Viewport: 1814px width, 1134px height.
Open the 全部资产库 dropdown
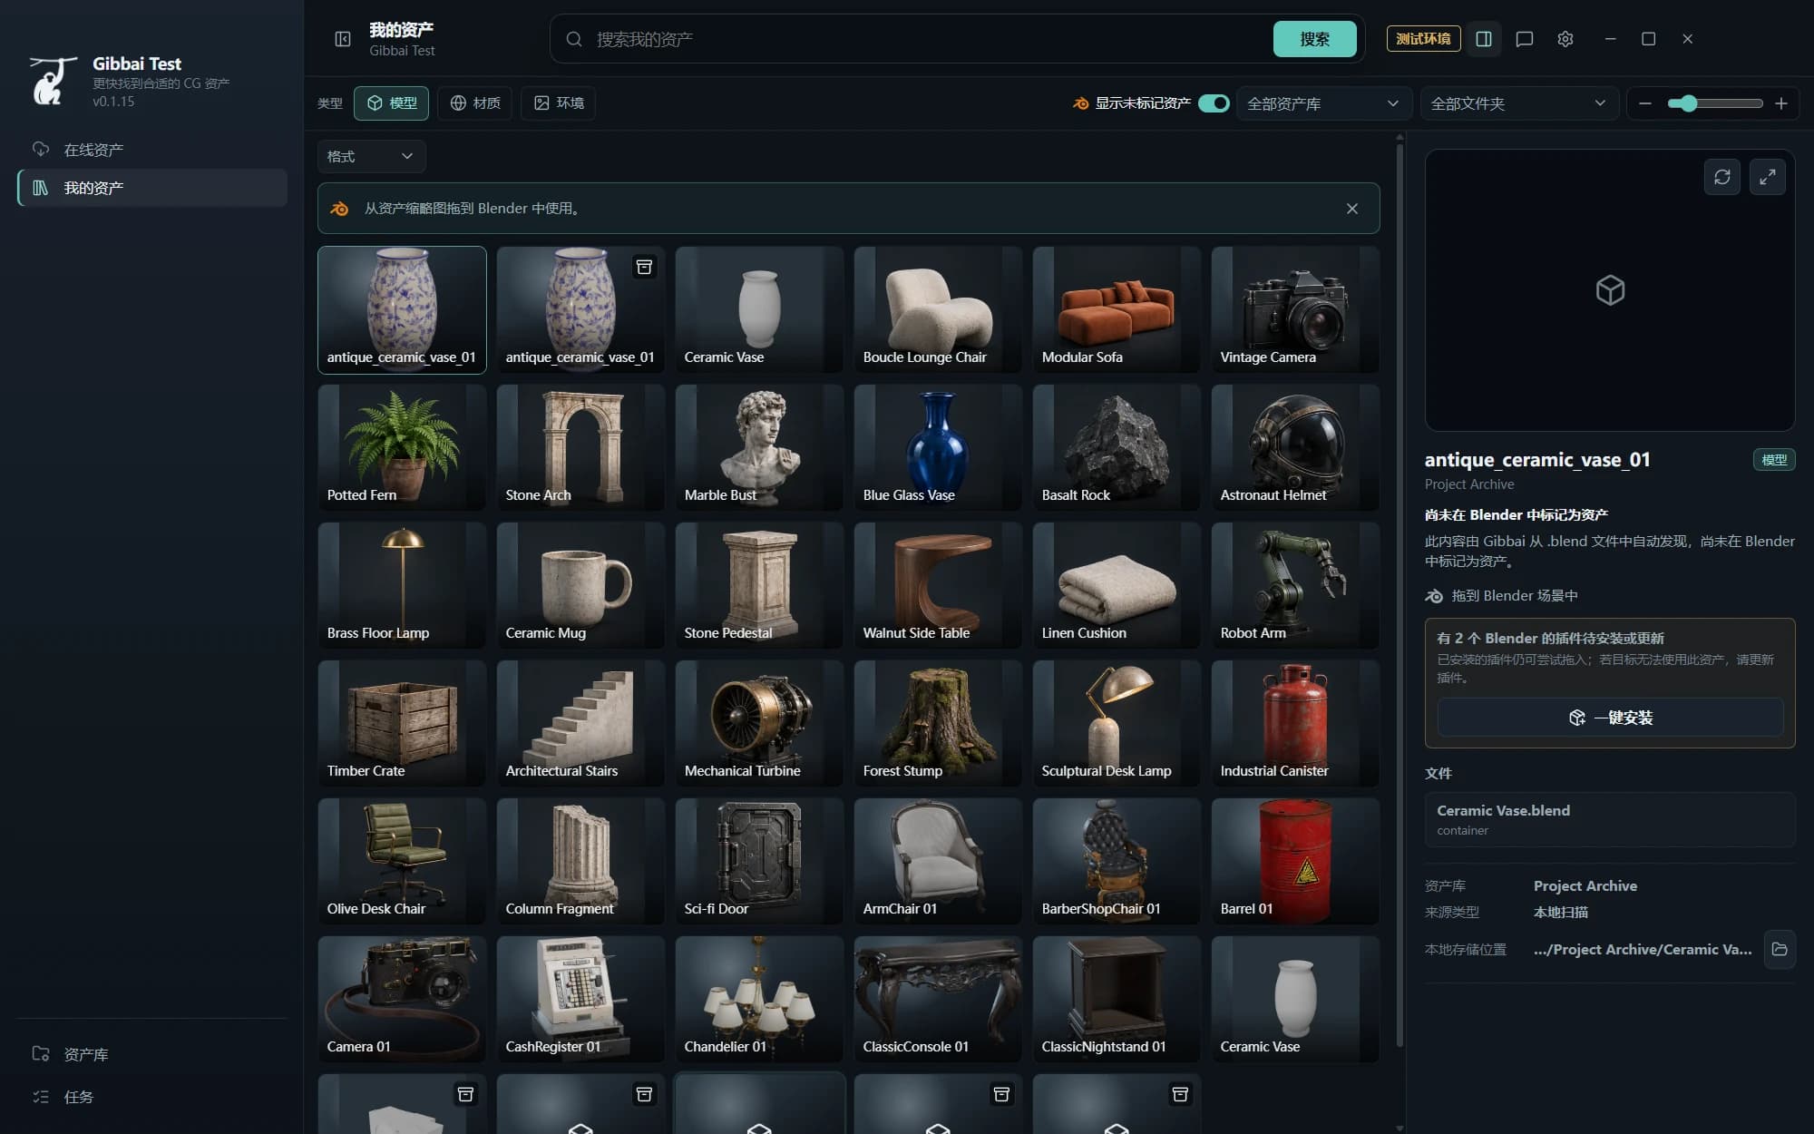(1323, 103)
